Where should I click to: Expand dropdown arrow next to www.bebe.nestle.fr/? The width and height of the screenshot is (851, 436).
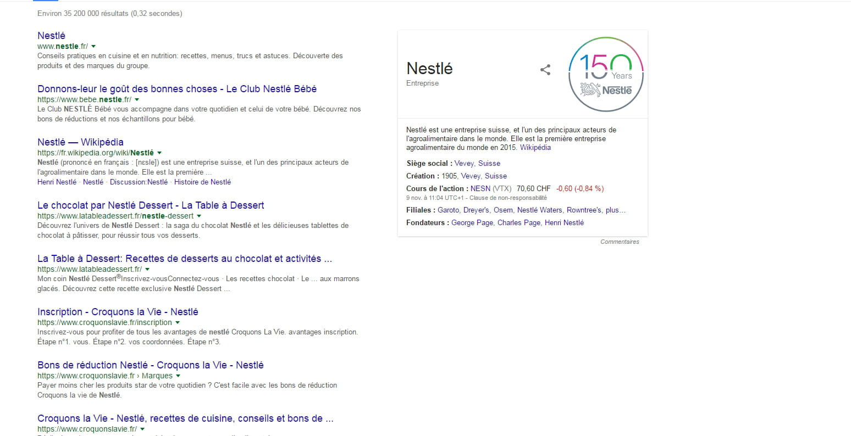(137, 100)
